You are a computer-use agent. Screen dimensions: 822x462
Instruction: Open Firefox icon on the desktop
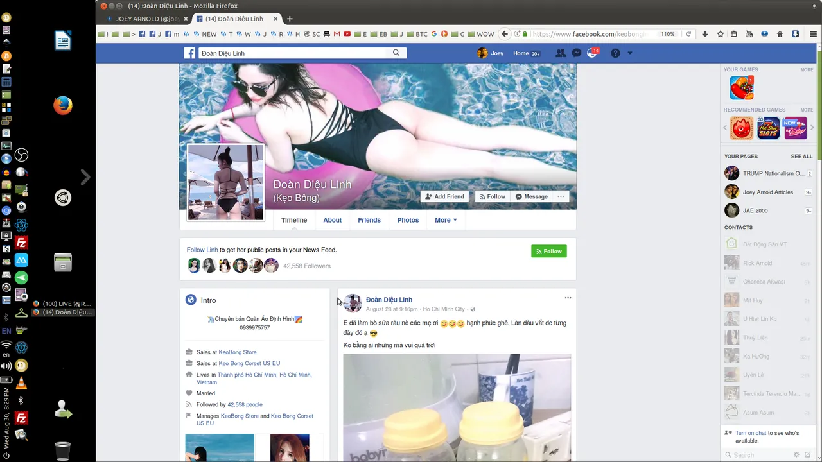point(62,105)
